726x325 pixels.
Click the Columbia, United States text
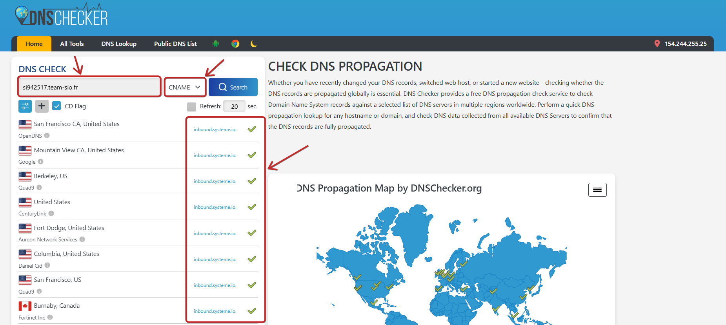(x=66, y=254)
